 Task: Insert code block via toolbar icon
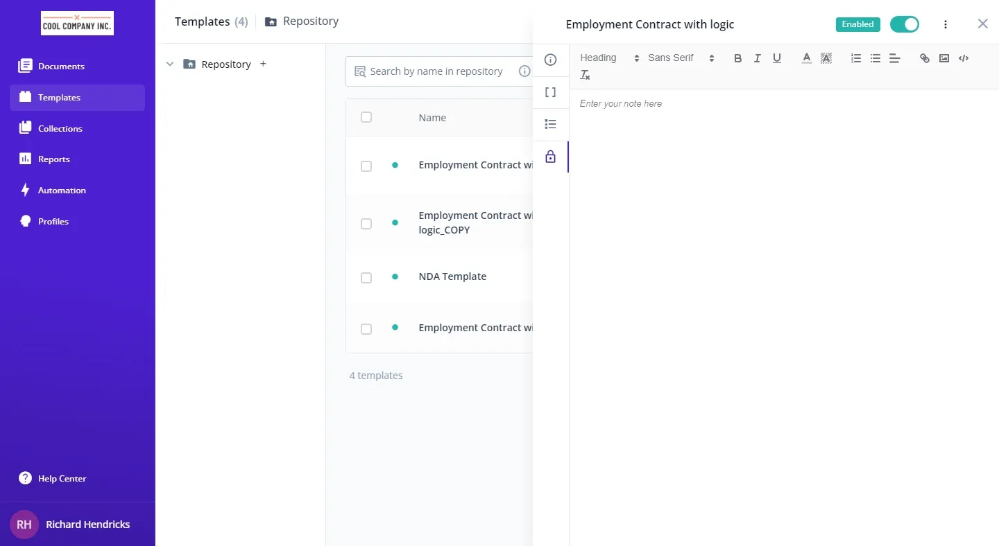tap(963, 58)
